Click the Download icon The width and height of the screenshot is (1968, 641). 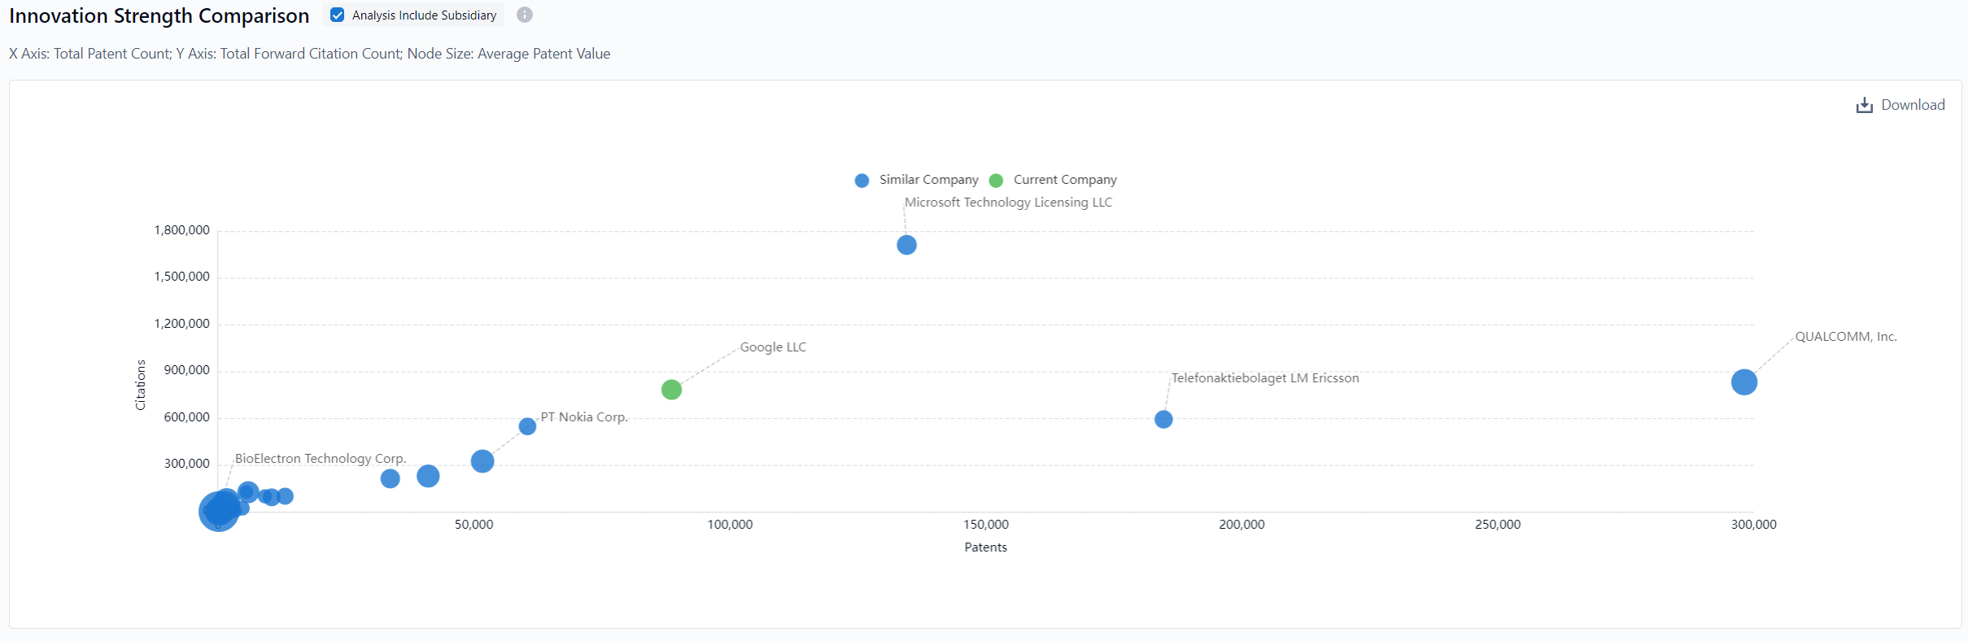coord(1864,106)
